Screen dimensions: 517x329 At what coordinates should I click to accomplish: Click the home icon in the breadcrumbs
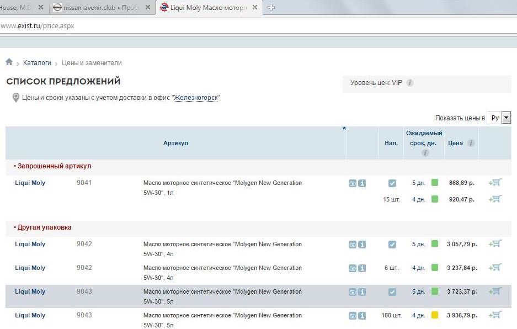click(x=9, y=62)
